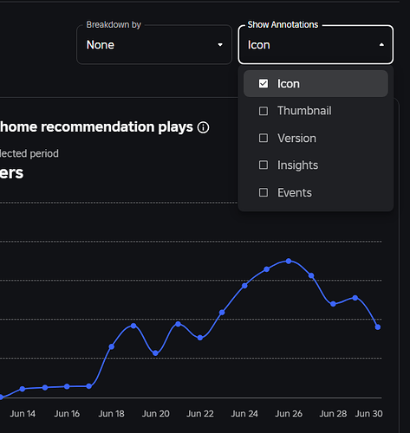
Task: Click the info icon beside recommendation plays title
Action: coord(203,127)
